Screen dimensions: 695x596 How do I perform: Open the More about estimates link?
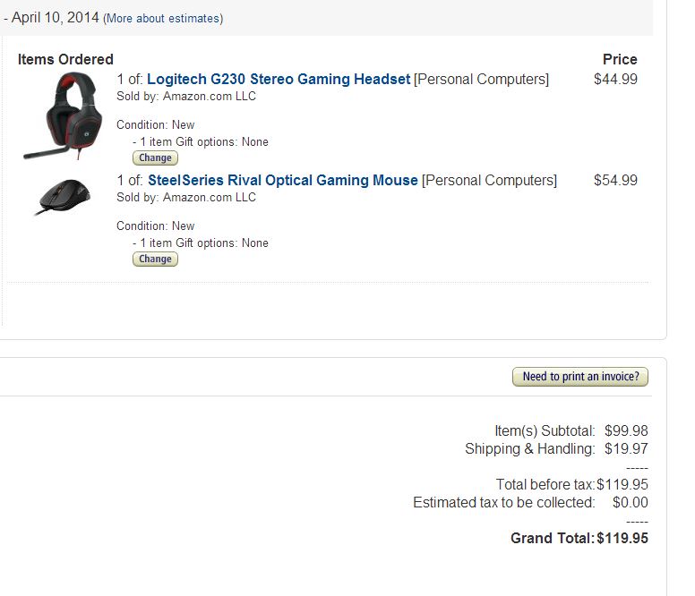click(163, 19)
